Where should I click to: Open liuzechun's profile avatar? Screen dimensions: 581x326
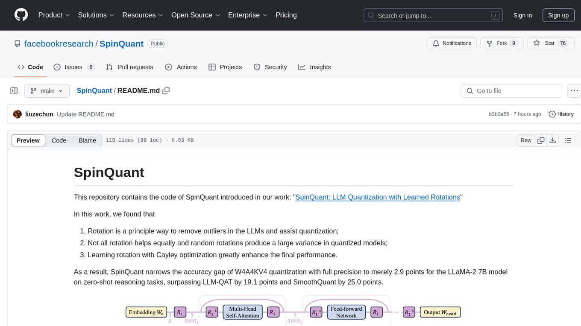(x=18, y=114)
